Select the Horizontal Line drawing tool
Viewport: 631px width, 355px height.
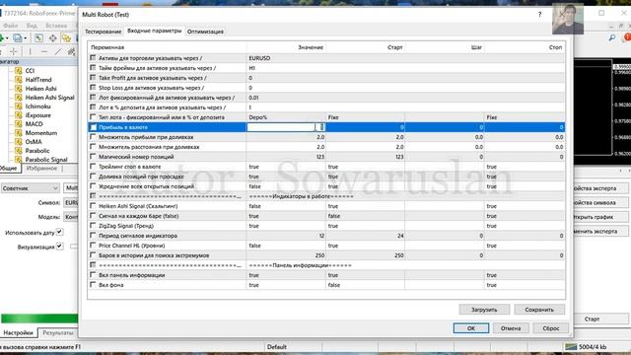coord(43,51)
